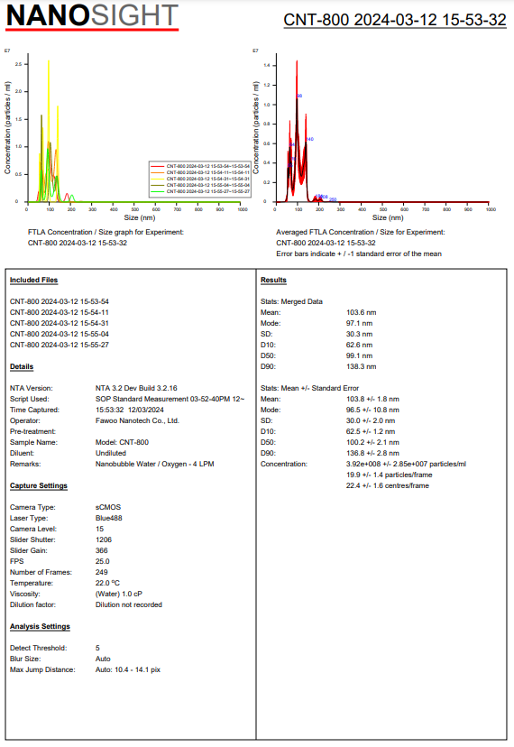Click the yellow legend line for 15-54-31 trace

tap(158, 179)
